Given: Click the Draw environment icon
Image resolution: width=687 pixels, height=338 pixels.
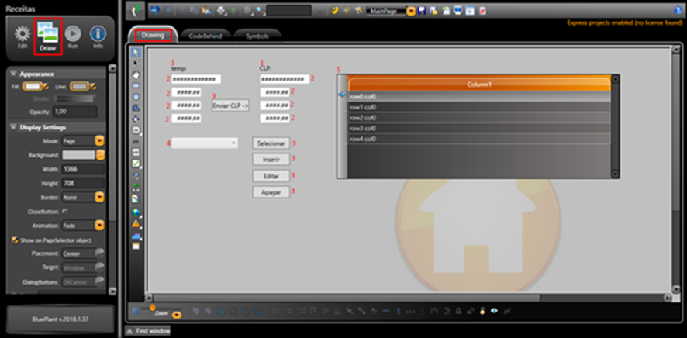Looking at the screenshot, I should pos(47,36).
